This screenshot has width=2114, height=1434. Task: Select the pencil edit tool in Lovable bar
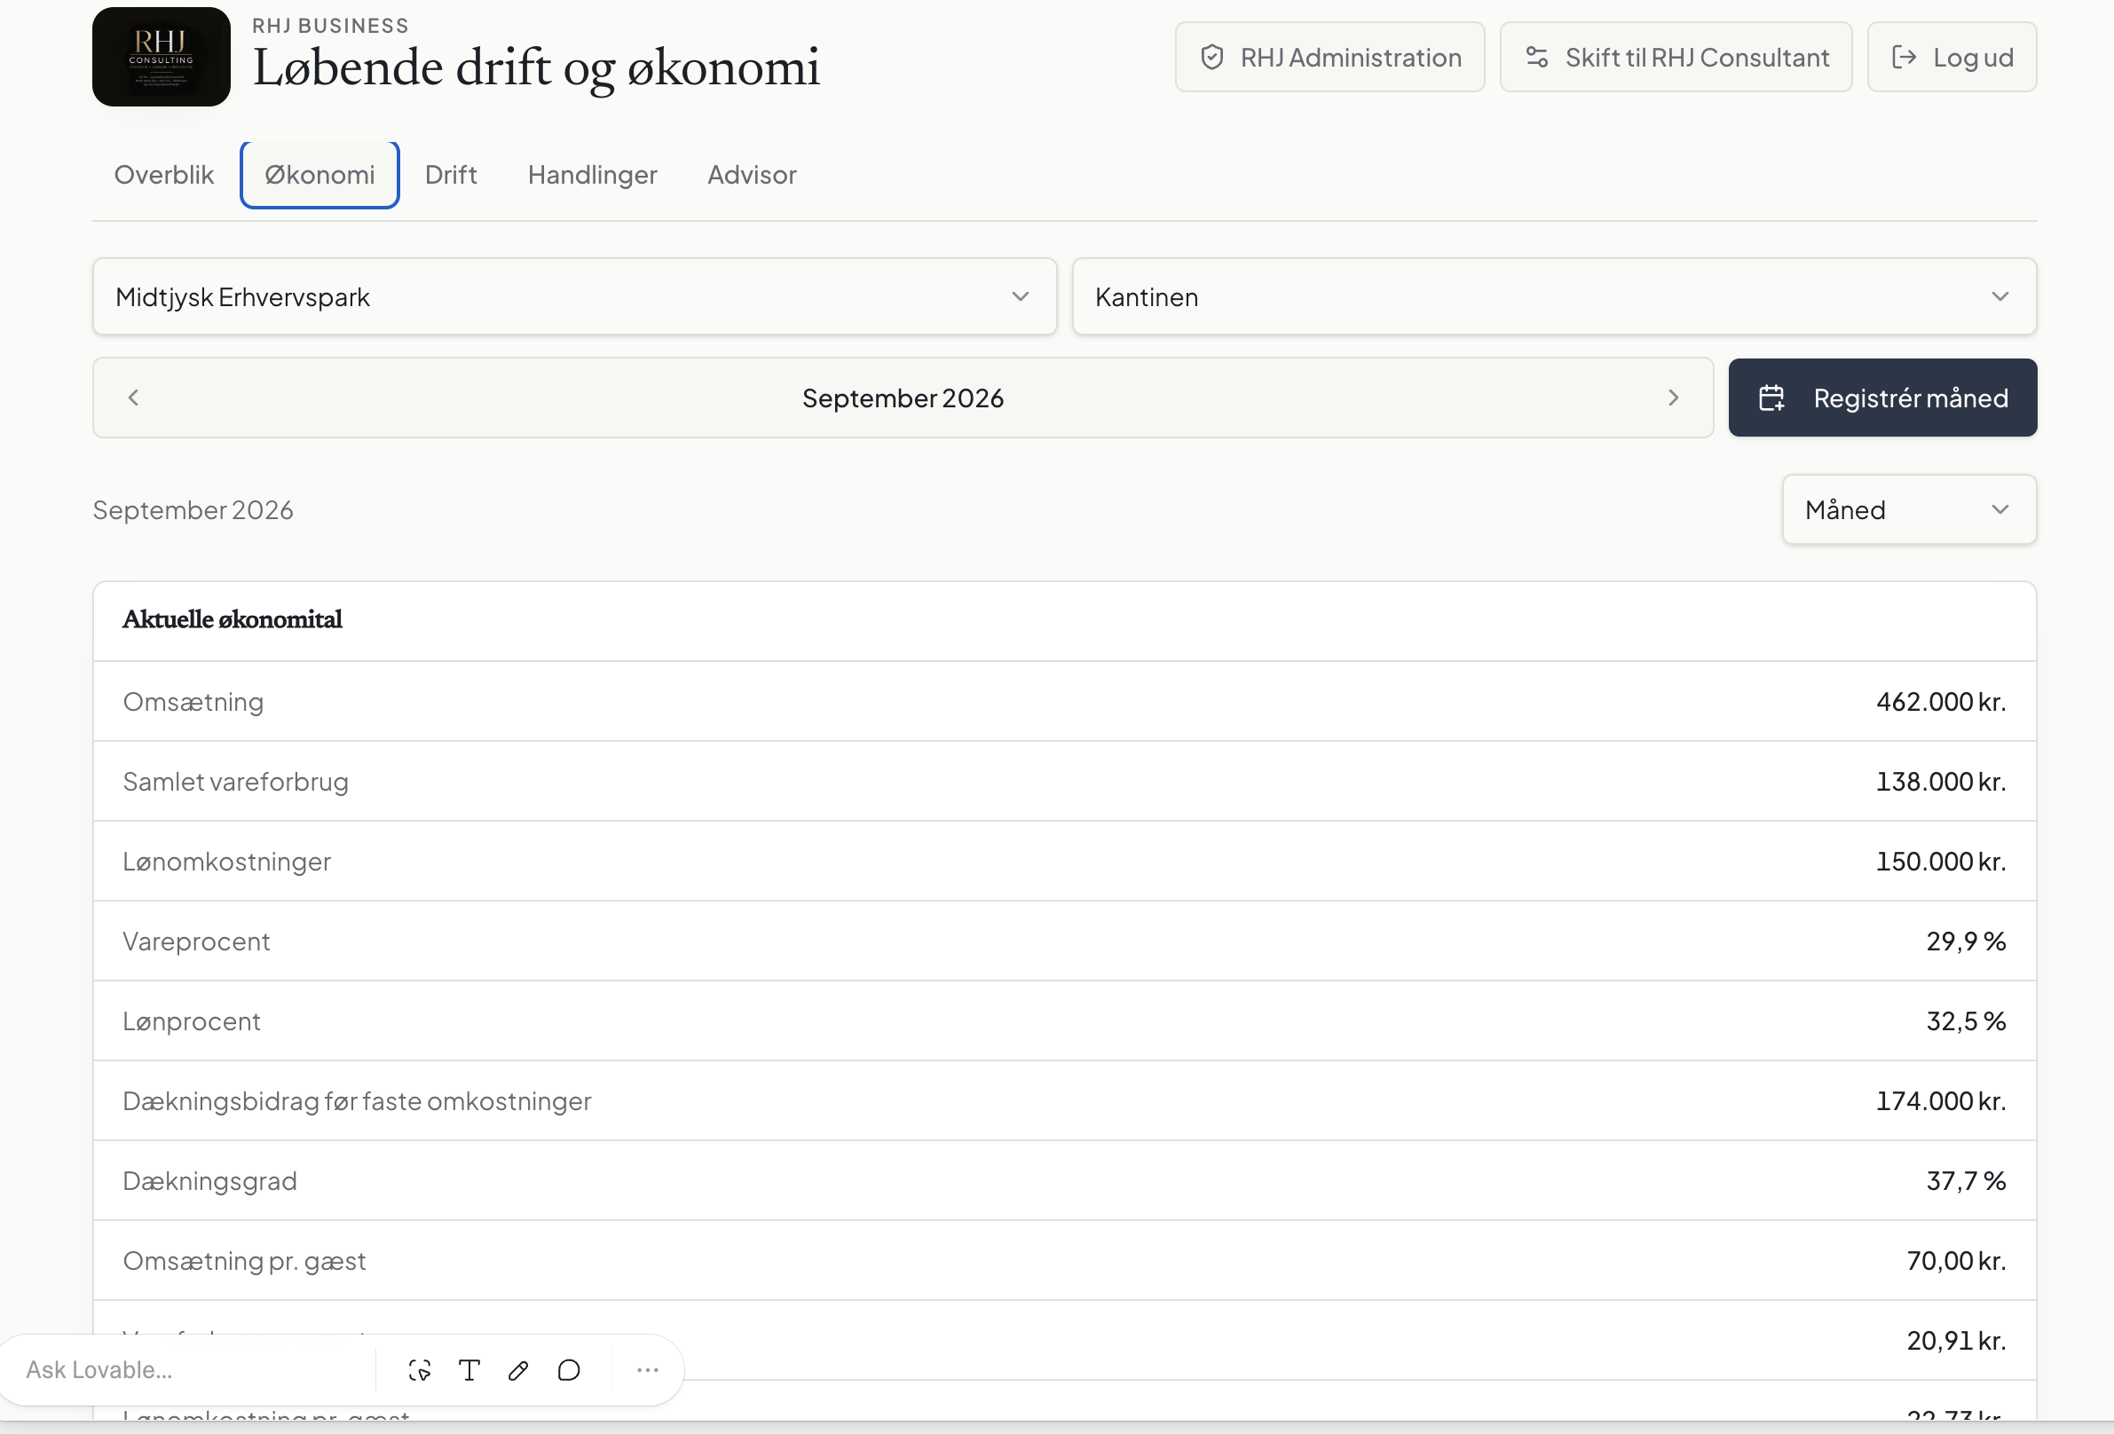pyautogui.click(x=518, y=1369)
